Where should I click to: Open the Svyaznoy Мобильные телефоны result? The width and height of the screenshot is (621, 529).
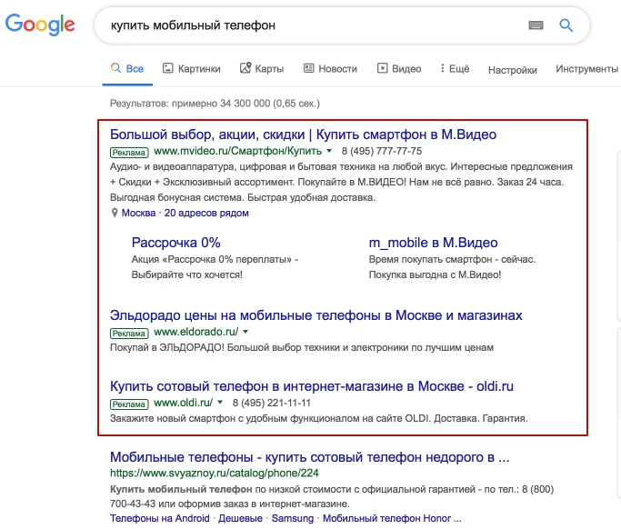coord(308,457)
